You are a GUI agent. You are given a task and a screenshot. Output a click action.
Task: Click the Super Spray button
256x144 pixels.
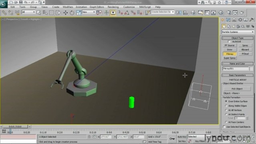tap(230, 58)
